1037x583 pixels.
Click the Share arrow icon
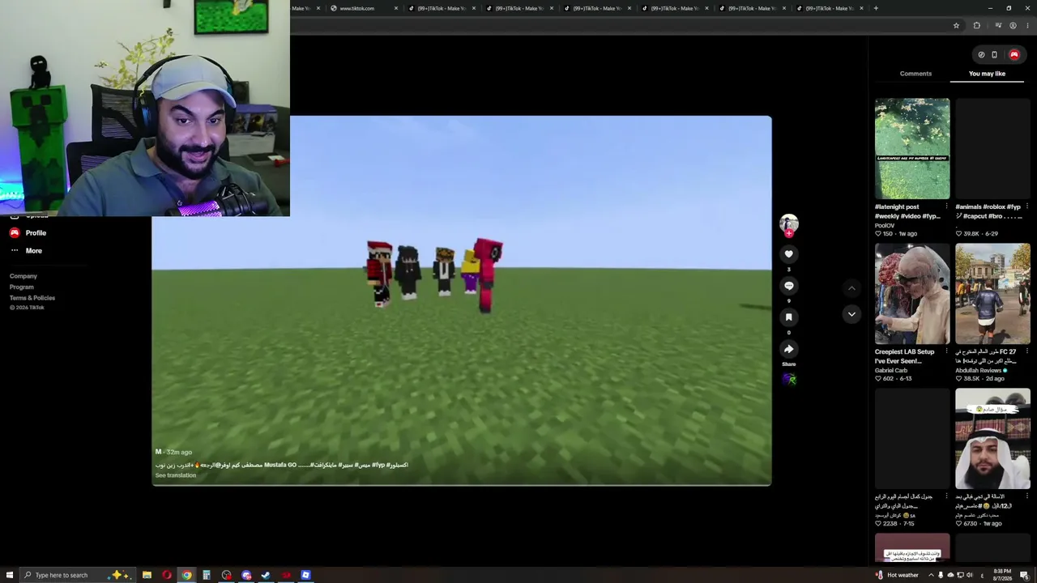788,349
